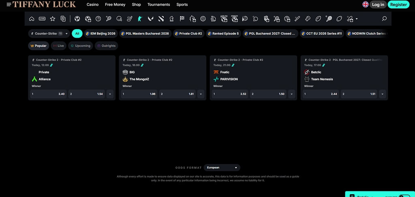415x197 pixels.
Task: Expand more markets for Betclic vs Team Nemesis
Action: 383,94
